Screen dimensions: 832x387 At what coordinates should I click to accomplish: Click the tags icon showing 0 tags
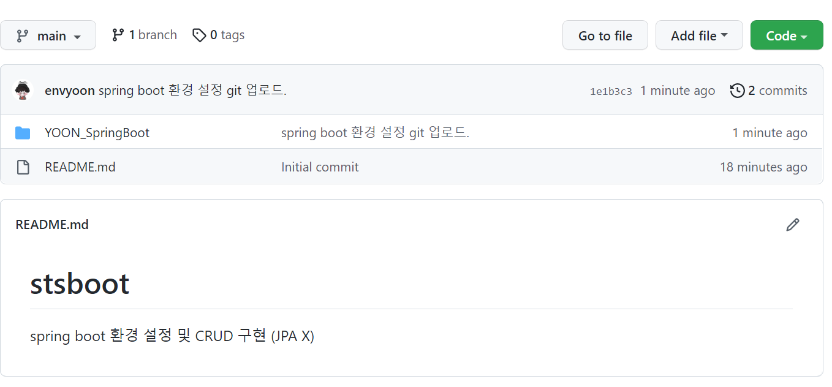[200, 35]
